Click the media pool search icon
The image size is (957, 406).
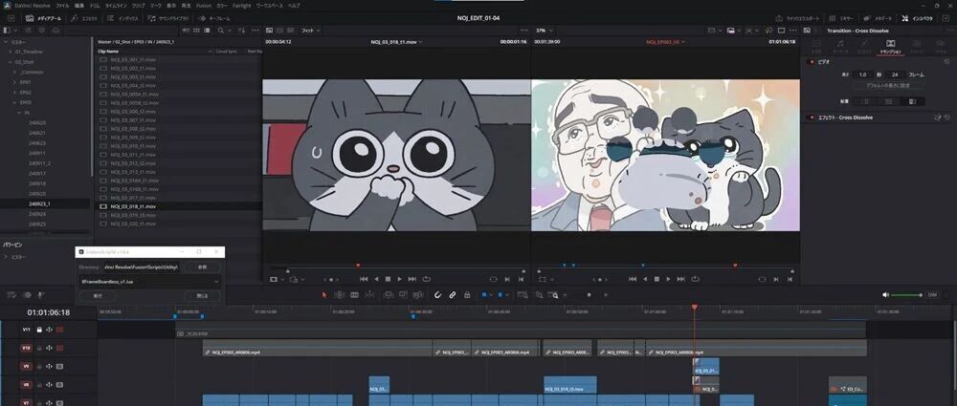pos(221,30)
